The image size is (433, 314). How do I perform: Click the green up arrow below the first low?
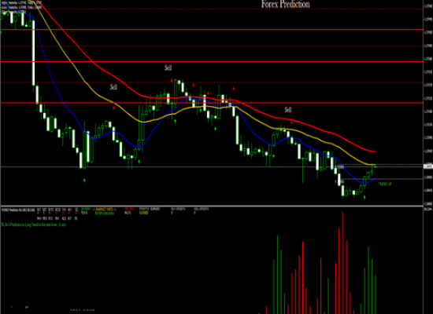pyautogui.click(x=84, y=181)
